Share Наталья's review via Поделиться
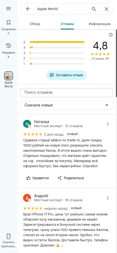The height and width of the screenshot is (253, 117). (71, 178)
